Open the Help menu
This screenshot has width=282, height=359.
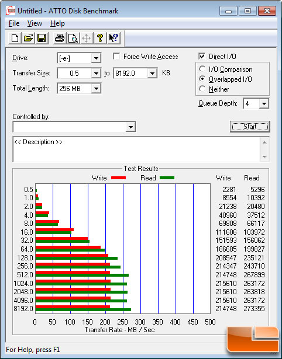pyautogui.click(x=57, y=23)
